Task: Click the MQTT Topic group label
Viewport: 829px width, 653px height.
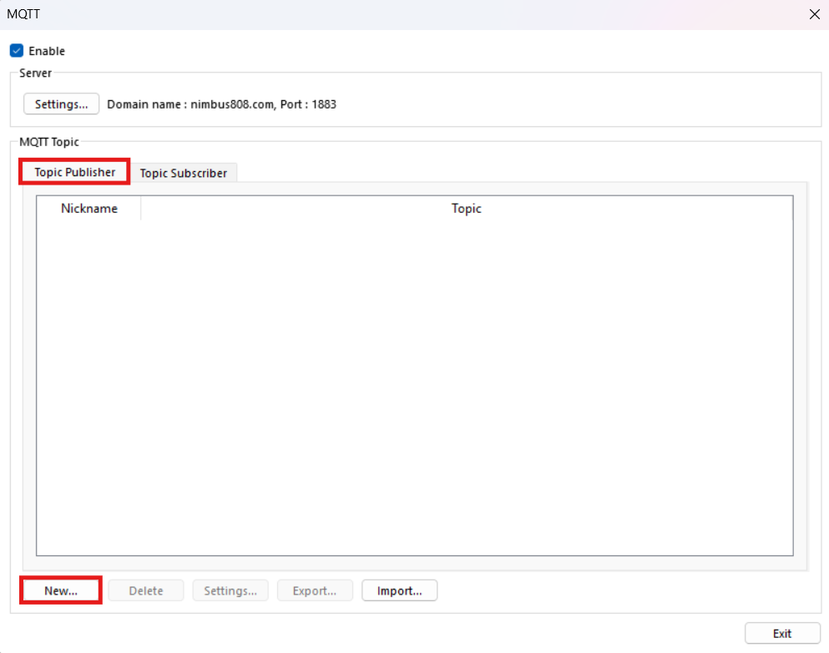Action: click(48, 142)
